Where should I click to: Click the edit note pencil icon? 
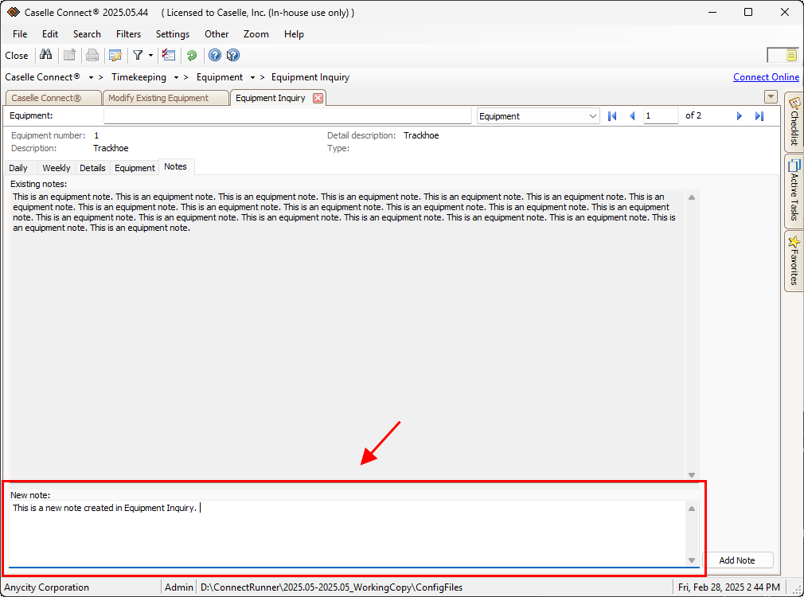(115, 55)
